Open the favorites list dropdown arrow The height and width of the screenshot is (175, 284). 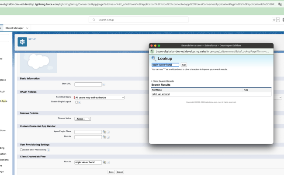pos(278,20)
